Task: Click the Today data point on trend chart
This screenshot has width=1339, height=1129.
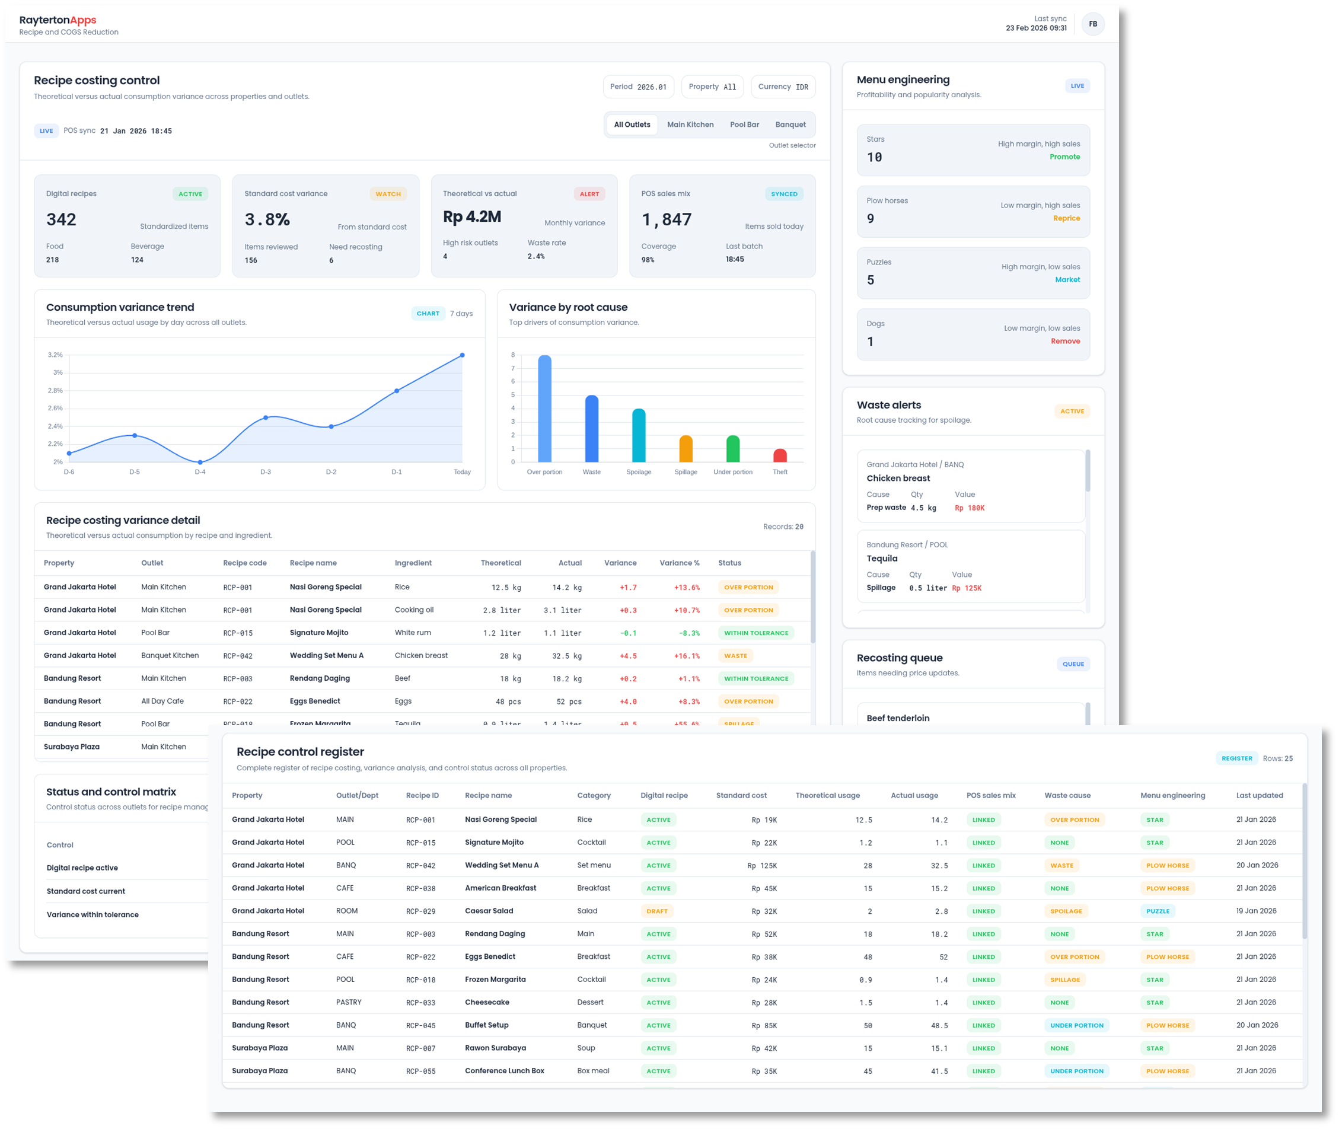Action: 462,355
